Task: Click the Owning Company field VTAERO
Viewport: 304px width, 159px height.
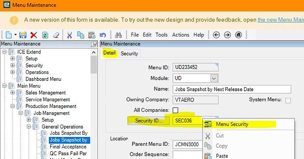Action: click(196, 100)
